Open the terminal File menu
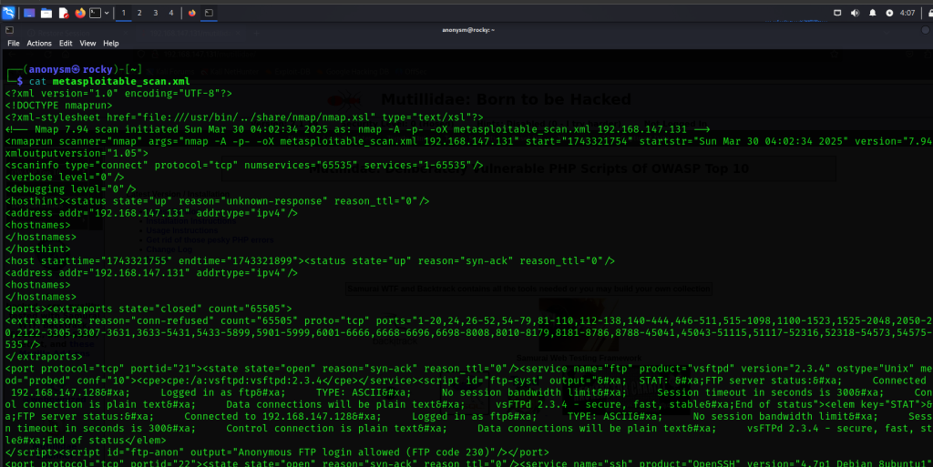Screen dimensions: 933x467 tap(13, 44)
